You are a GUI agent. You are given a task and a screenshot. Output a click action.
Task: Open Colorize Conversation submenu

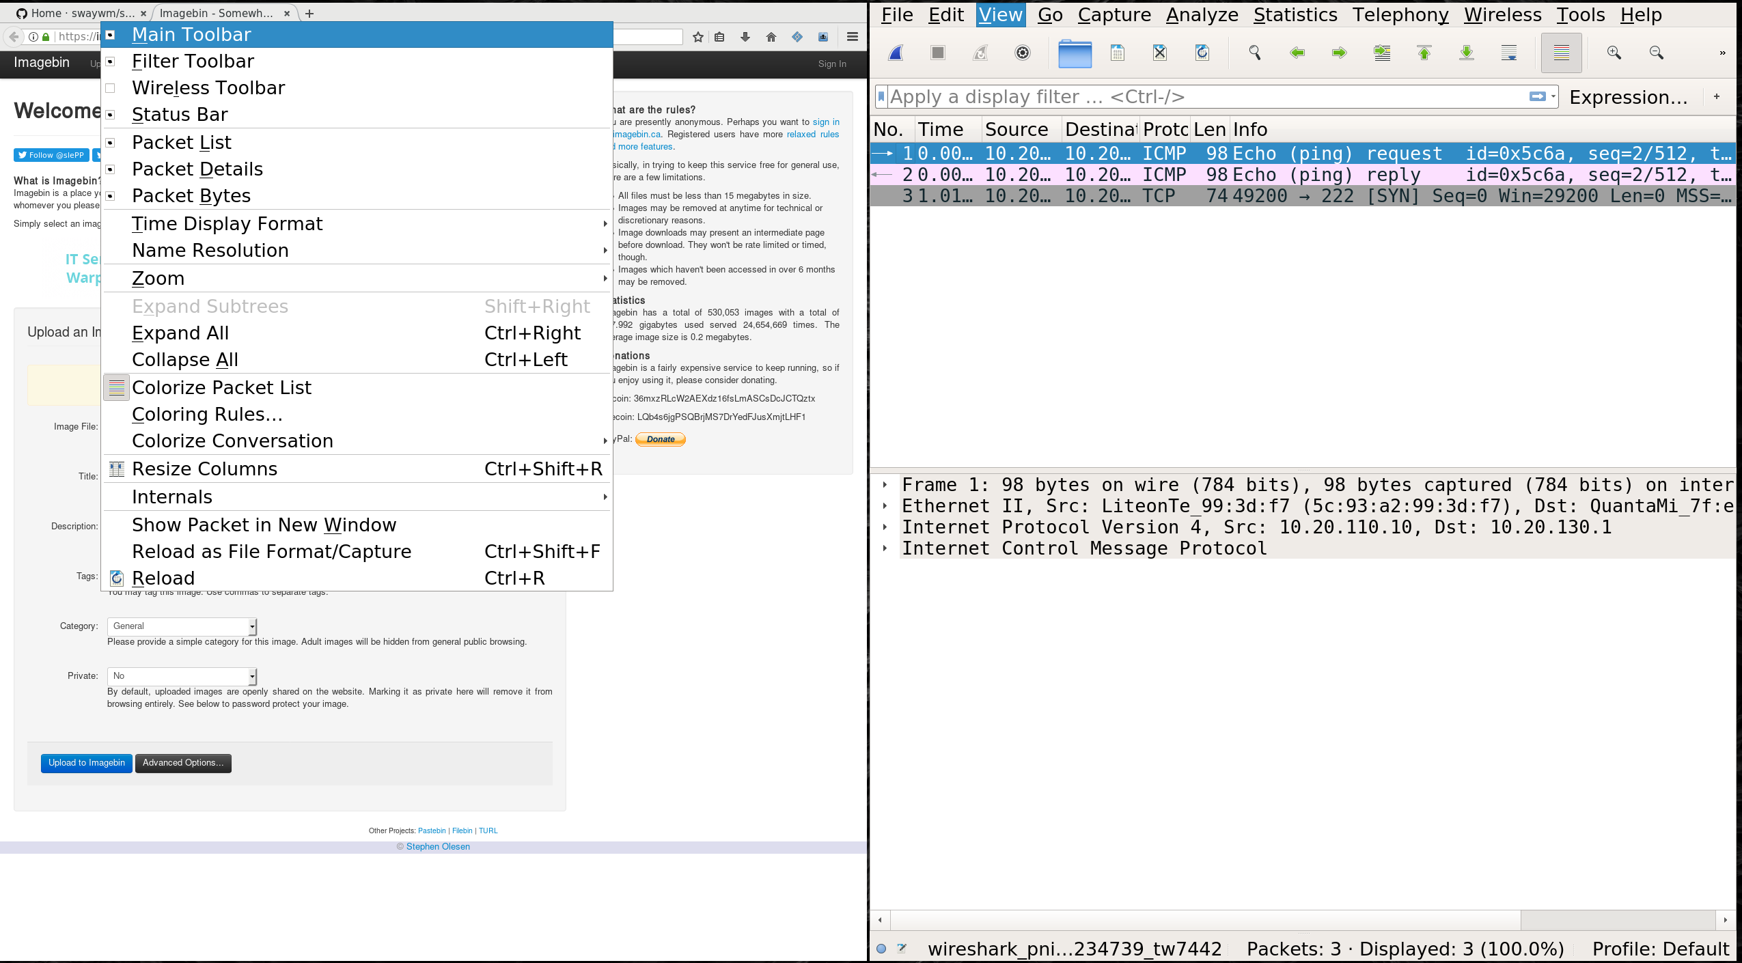point(357,441)
